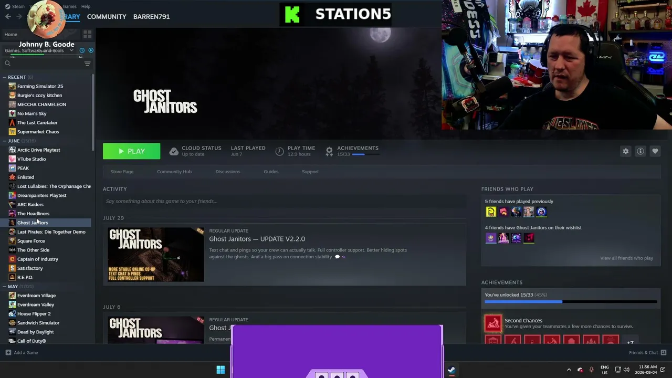The width and height of the screenshot is (672, 378).
Task: Open the game settings gear icon
Action: pos(625,151)
